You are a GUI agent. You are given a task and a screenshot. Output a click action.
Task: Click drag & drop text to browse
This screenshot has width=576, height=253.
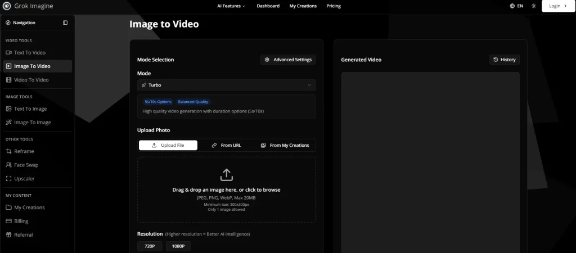[226, 190]
